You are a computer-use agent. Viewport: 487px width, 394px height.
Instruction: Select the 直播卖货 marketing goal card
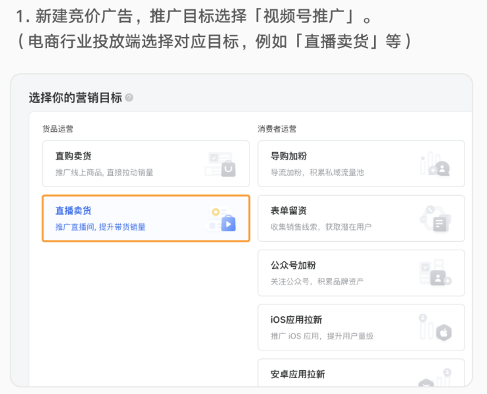coord(146,218)
